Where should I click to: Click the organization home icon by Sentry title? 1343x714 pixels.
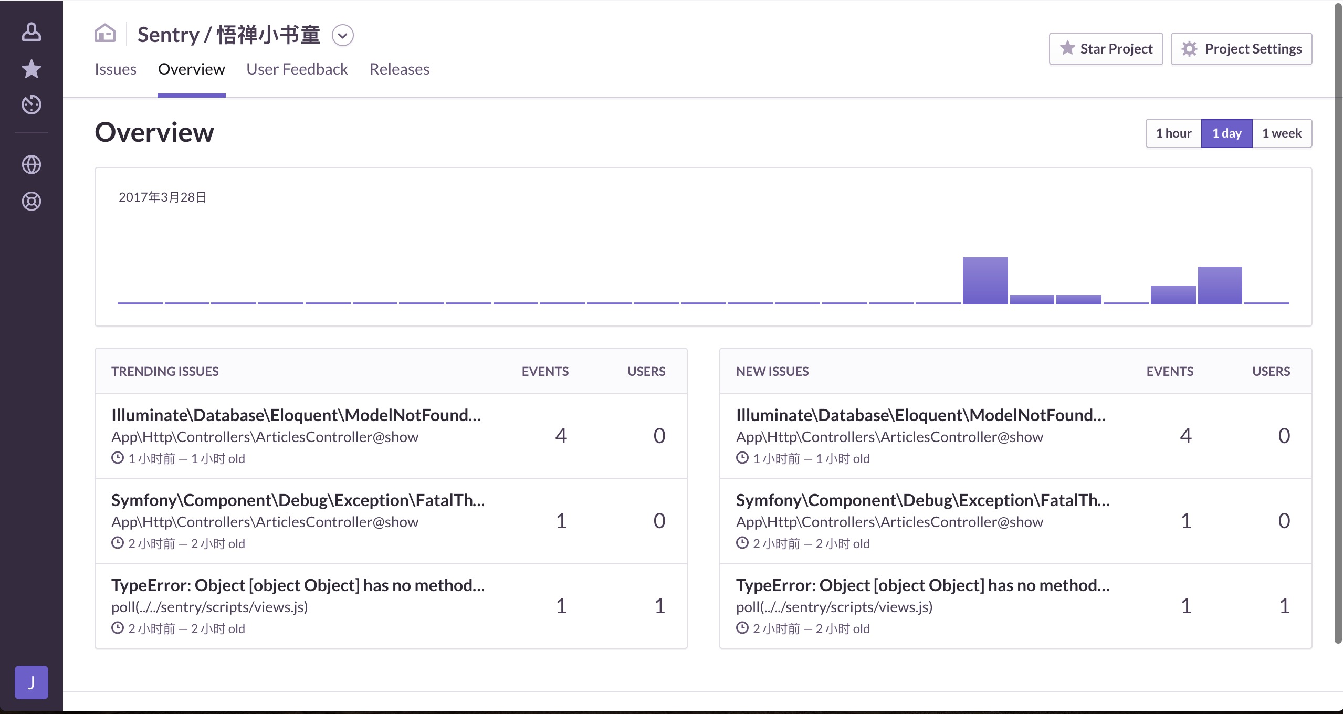click(105, 33)
